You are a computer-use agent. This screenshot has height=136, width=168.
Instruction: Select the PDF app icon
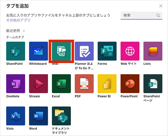pos(84,84)
